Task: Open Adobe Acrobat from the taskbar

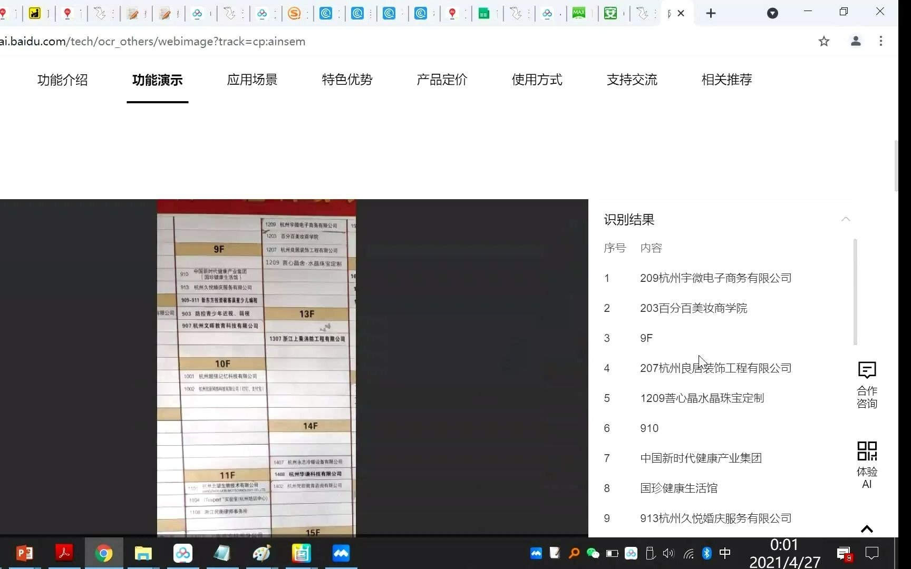Action: (x=64, y=553)
